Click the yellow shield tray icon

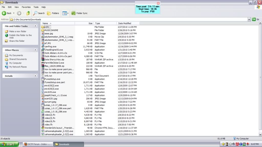point(223,144)
